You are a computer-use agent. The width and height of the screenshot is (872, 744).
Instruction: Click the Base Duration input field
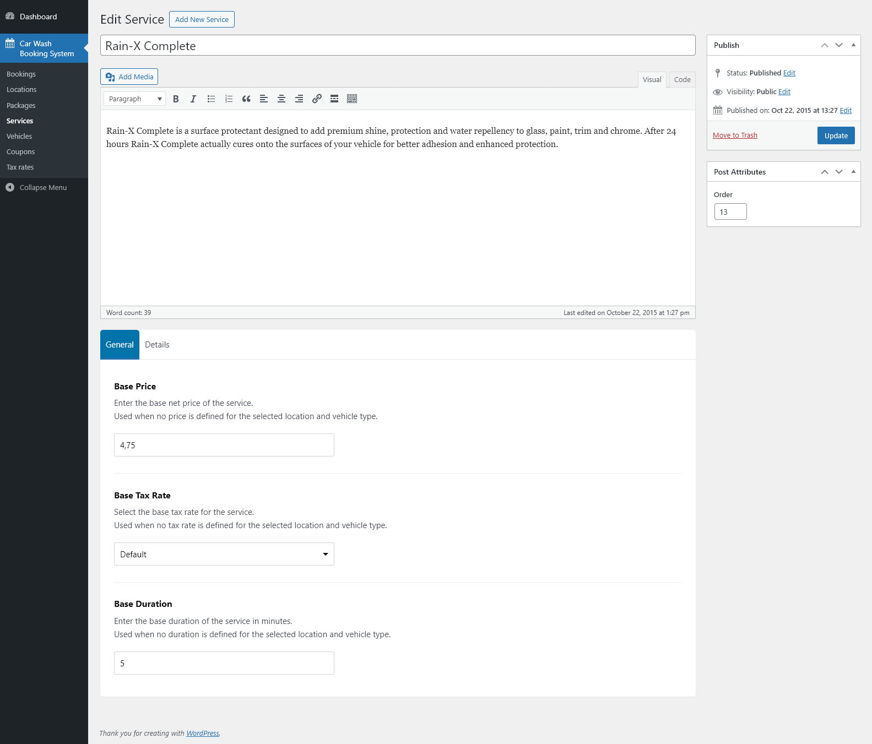(x=224, y=663)
